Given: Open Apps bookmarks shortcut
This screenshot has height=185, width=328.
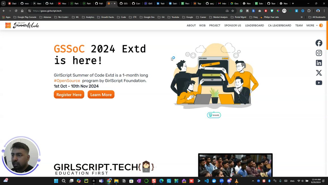Looking at the screenshot, I should click(x=6, y=17).
